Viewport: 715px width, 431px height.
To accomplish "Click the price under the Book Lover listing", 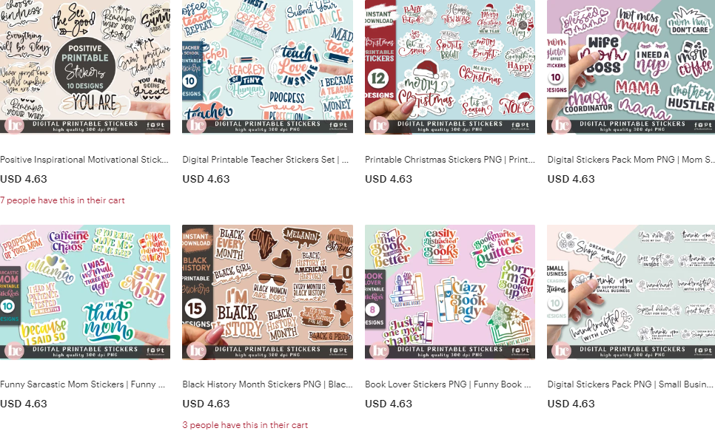I will (x=389, y=404).
